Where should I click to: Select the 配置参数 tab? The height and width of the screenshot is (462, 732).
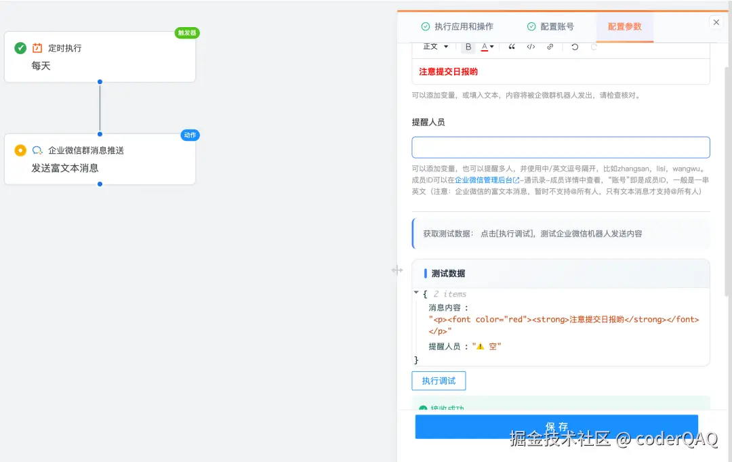(625, 26)
